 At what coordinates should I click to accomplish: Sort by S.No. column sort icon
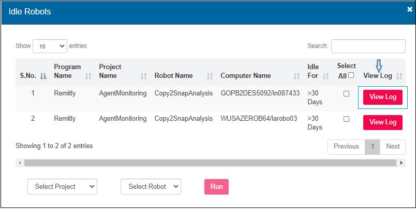coord(43,76)
